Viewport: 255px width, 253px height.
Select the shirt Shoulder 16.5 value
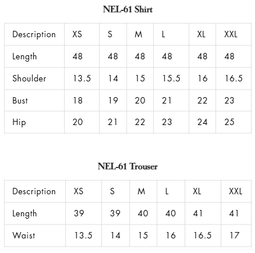click(233, 79)
